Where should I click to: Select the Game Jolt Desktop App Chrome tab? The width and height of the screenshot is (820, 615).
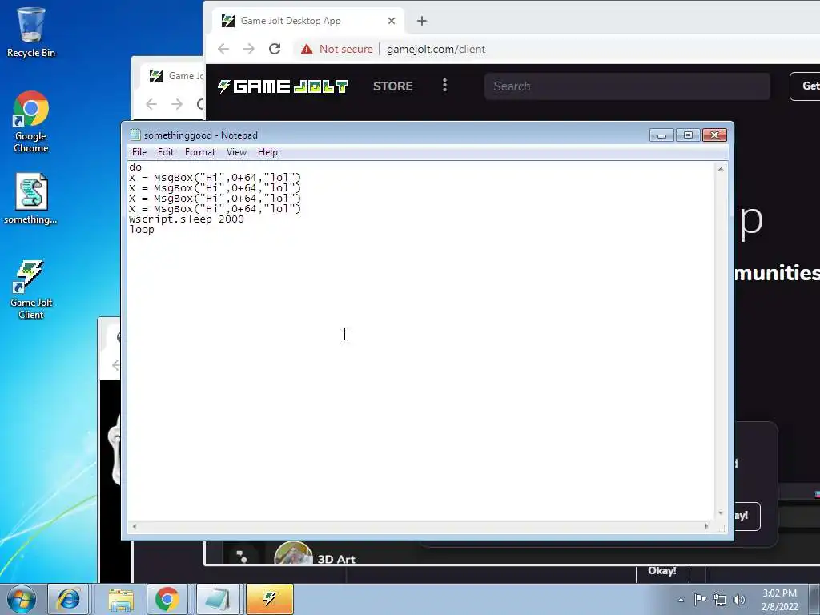308,21
